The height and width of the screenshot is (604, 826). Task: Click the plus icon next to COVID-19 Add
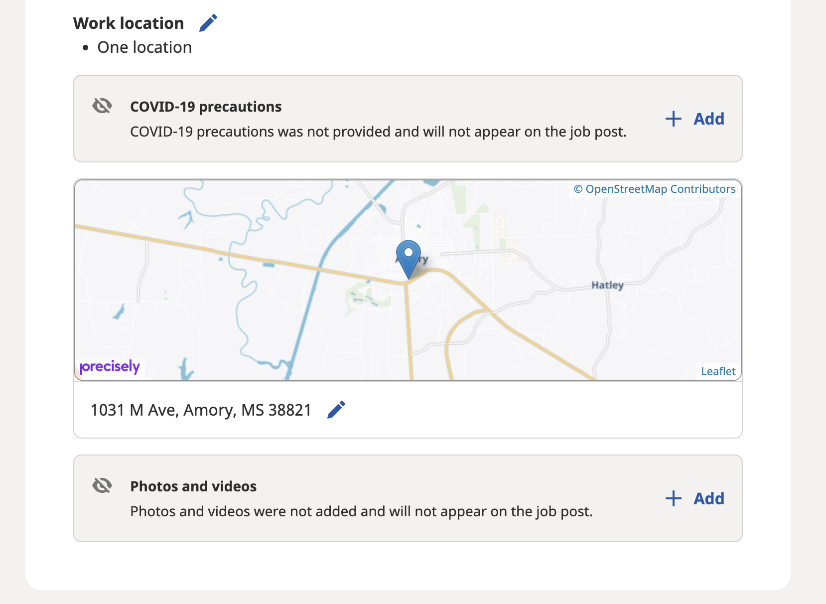click(x=673, y=119)
